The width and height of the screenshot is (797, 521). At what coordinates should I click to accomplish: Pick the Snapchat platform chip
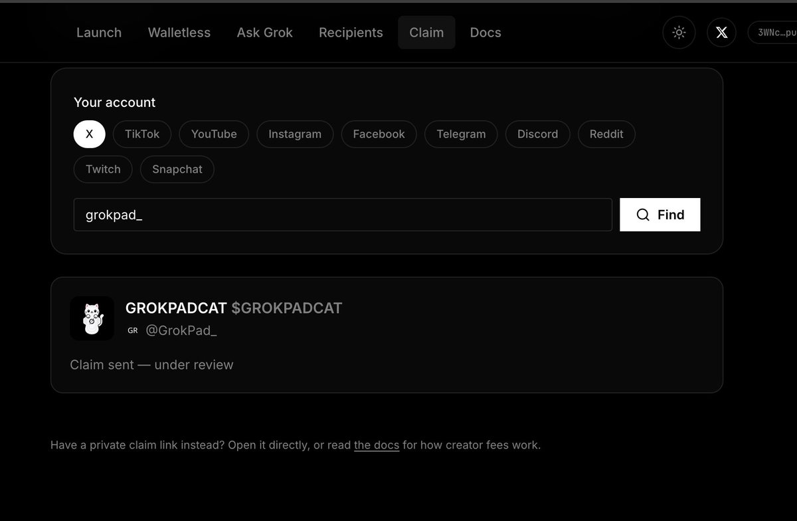point(177,169)
